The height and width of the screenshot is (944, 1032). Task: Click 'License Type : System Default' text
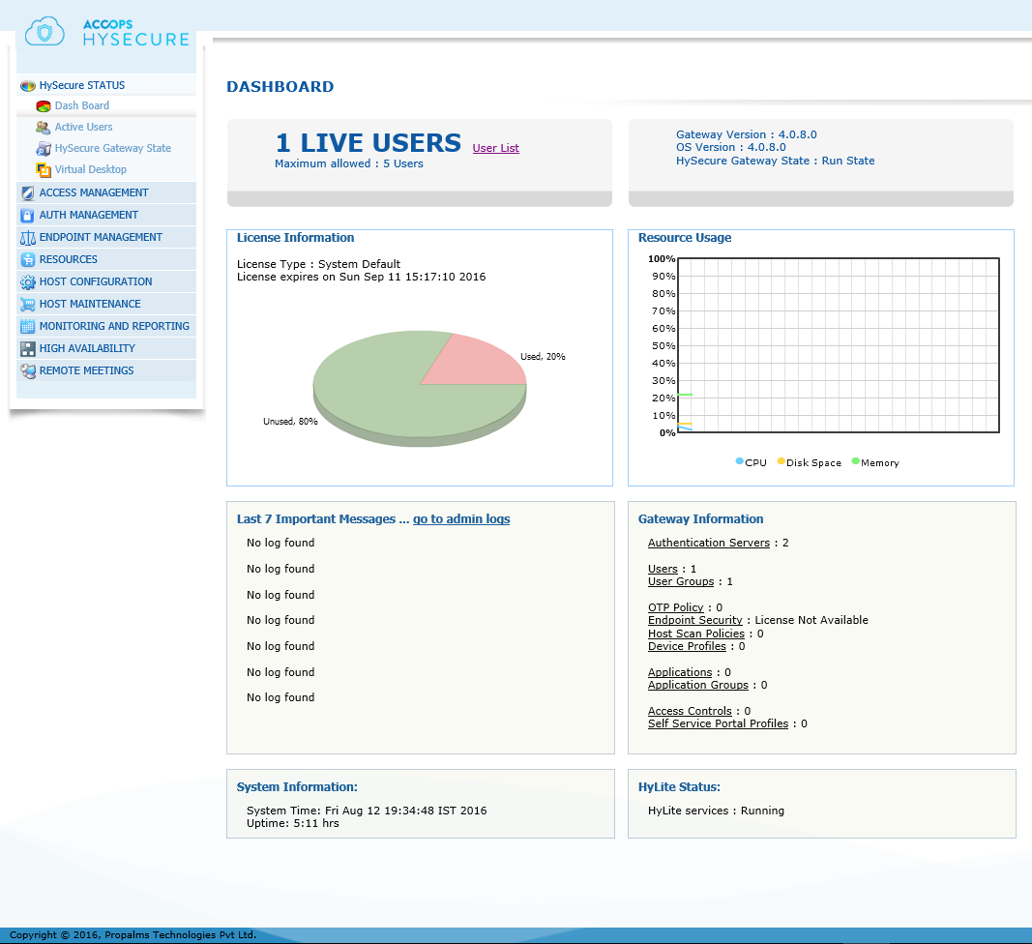click(x=318, y=264)
